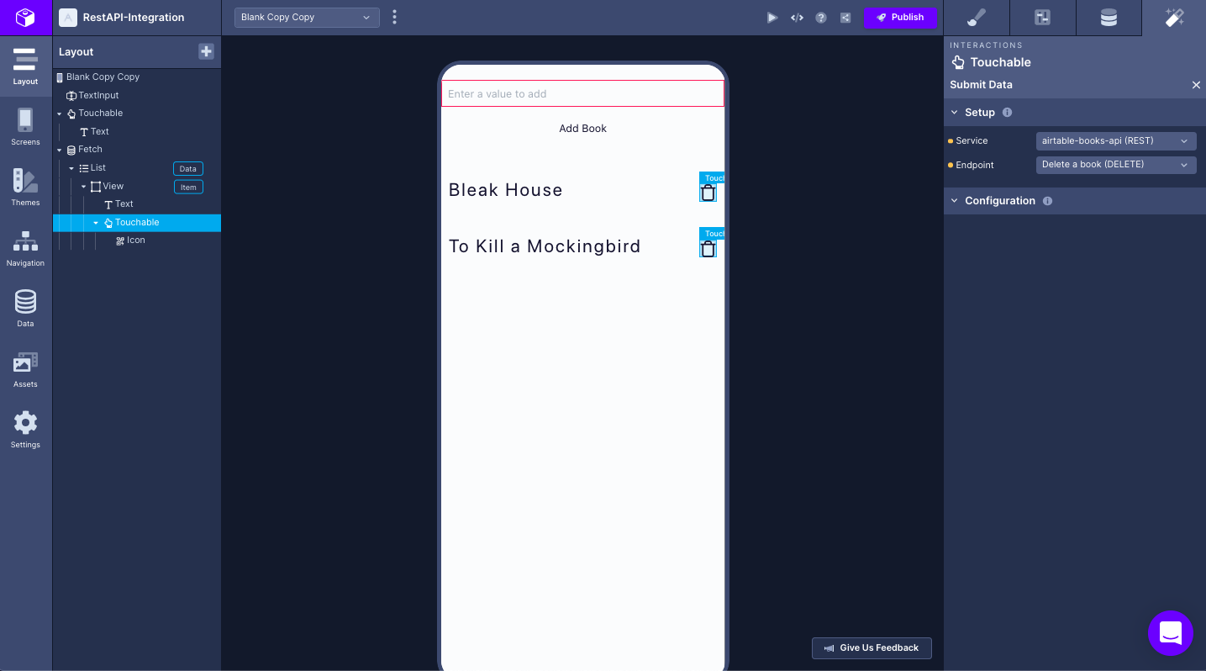Open the Service dropdown airtable-books-api
1206x671 pixels.
[x=1116, y=141]
